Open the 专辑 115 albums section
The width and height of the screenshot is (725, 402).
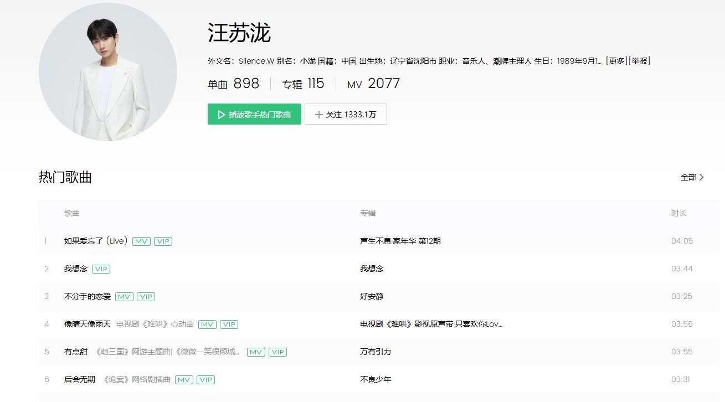coord(303,84)
